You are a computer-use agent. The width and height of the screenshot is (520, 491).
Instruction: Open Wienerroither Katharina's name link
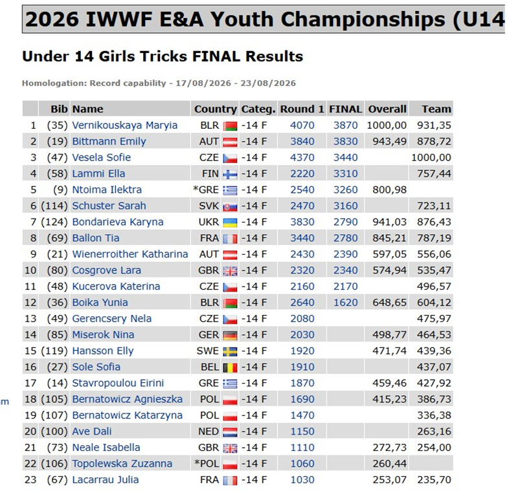130,254
